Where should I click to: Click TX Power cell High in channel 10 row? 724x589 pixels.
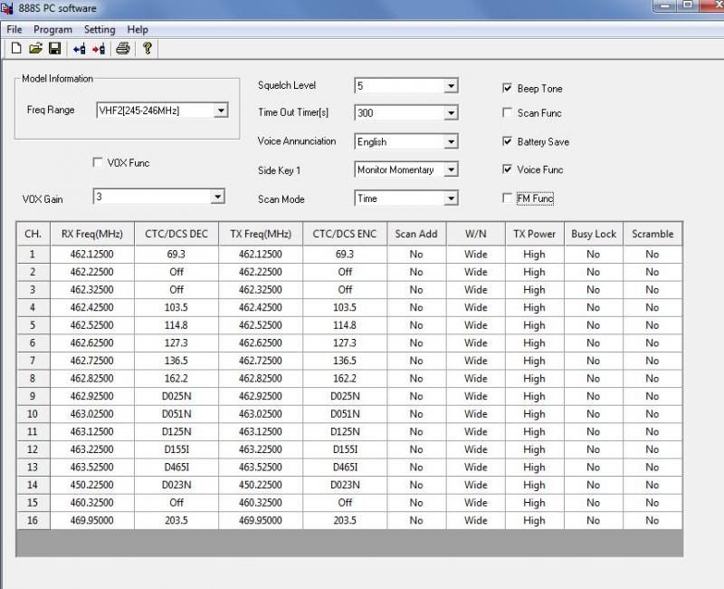click(535, 414)
